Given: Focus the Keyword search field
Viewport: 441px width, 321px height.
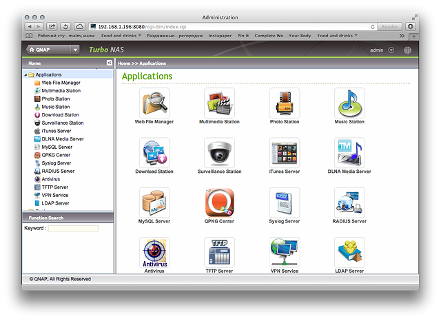Looking at the screenshot, I should click(x=73, y=228).
